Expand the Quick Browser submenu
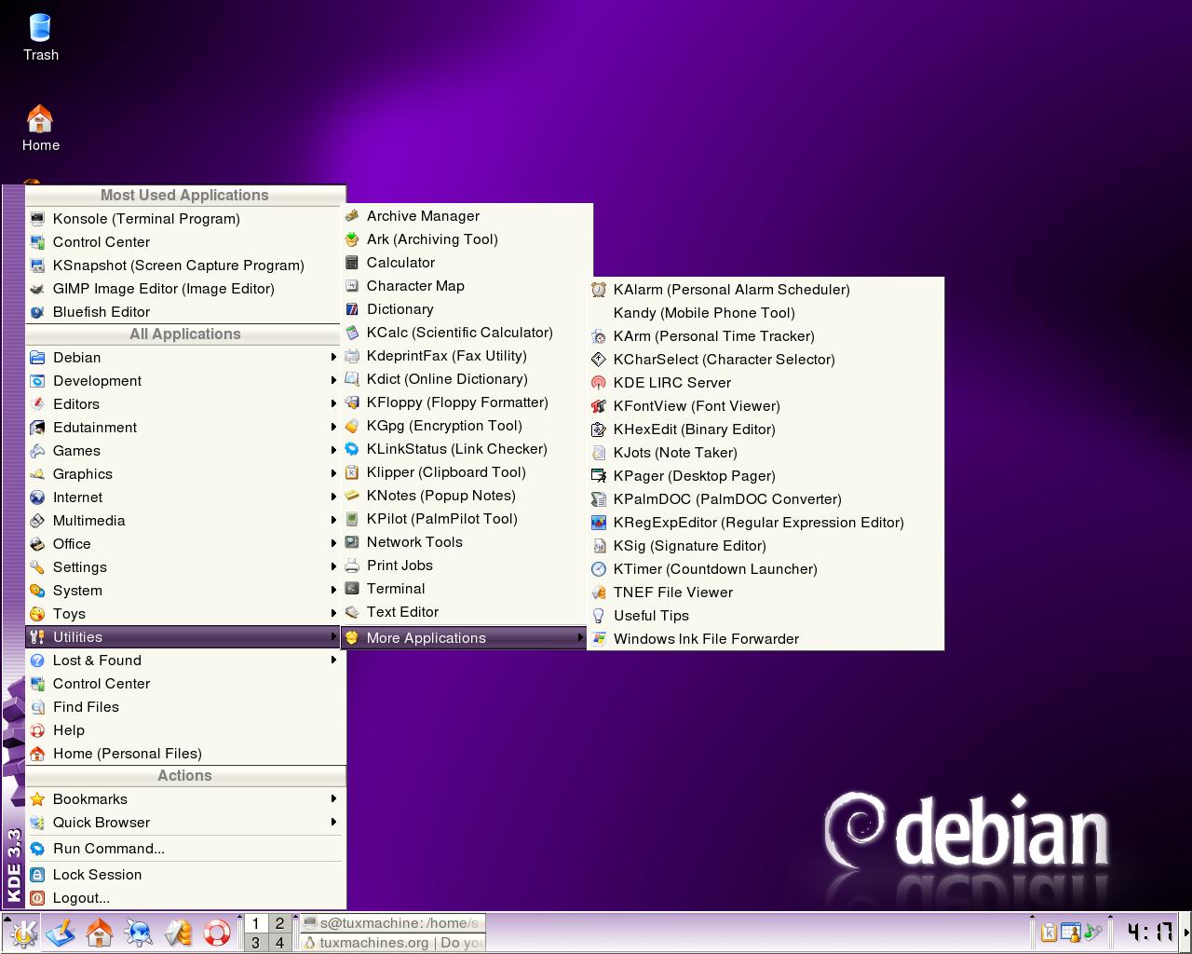 [x=184, y=823]
